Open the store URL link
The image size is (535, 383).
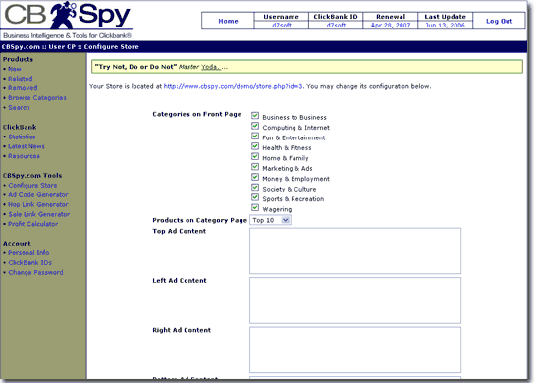[x=233, y=86]
